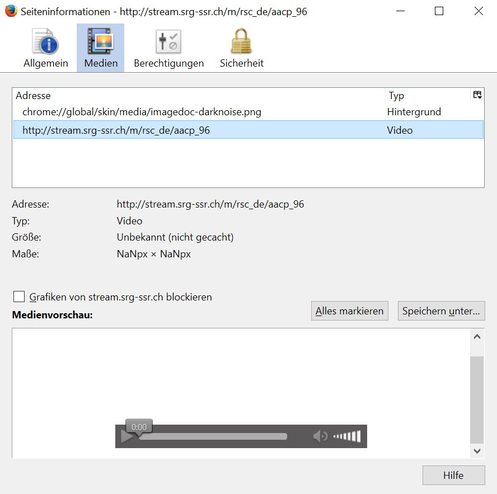Click the Hilfe button
Viewport: 497px width, 494px height.
453,476
